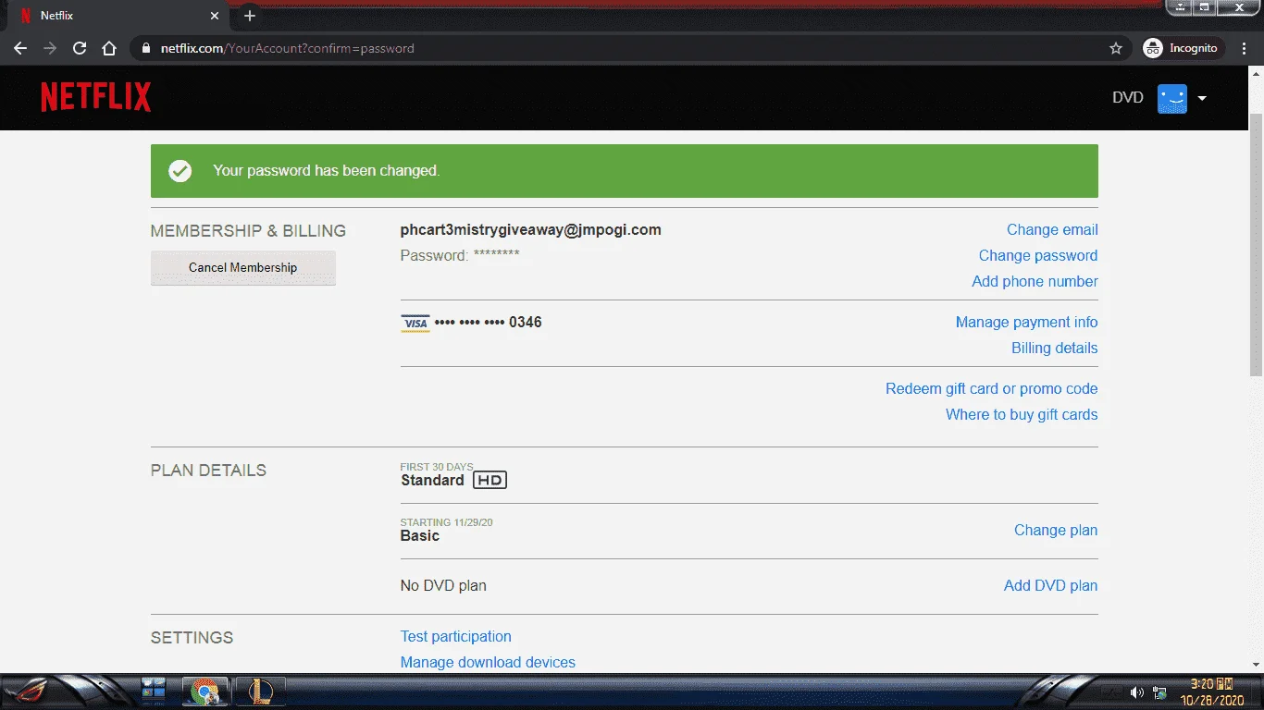Click the Cancel Membership button

243,267
